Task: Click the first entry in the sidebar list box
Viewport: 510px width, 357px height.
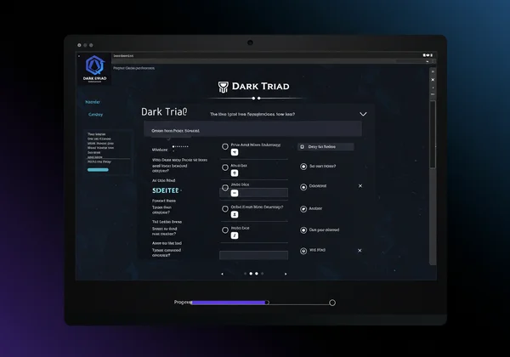Action: 97,134
